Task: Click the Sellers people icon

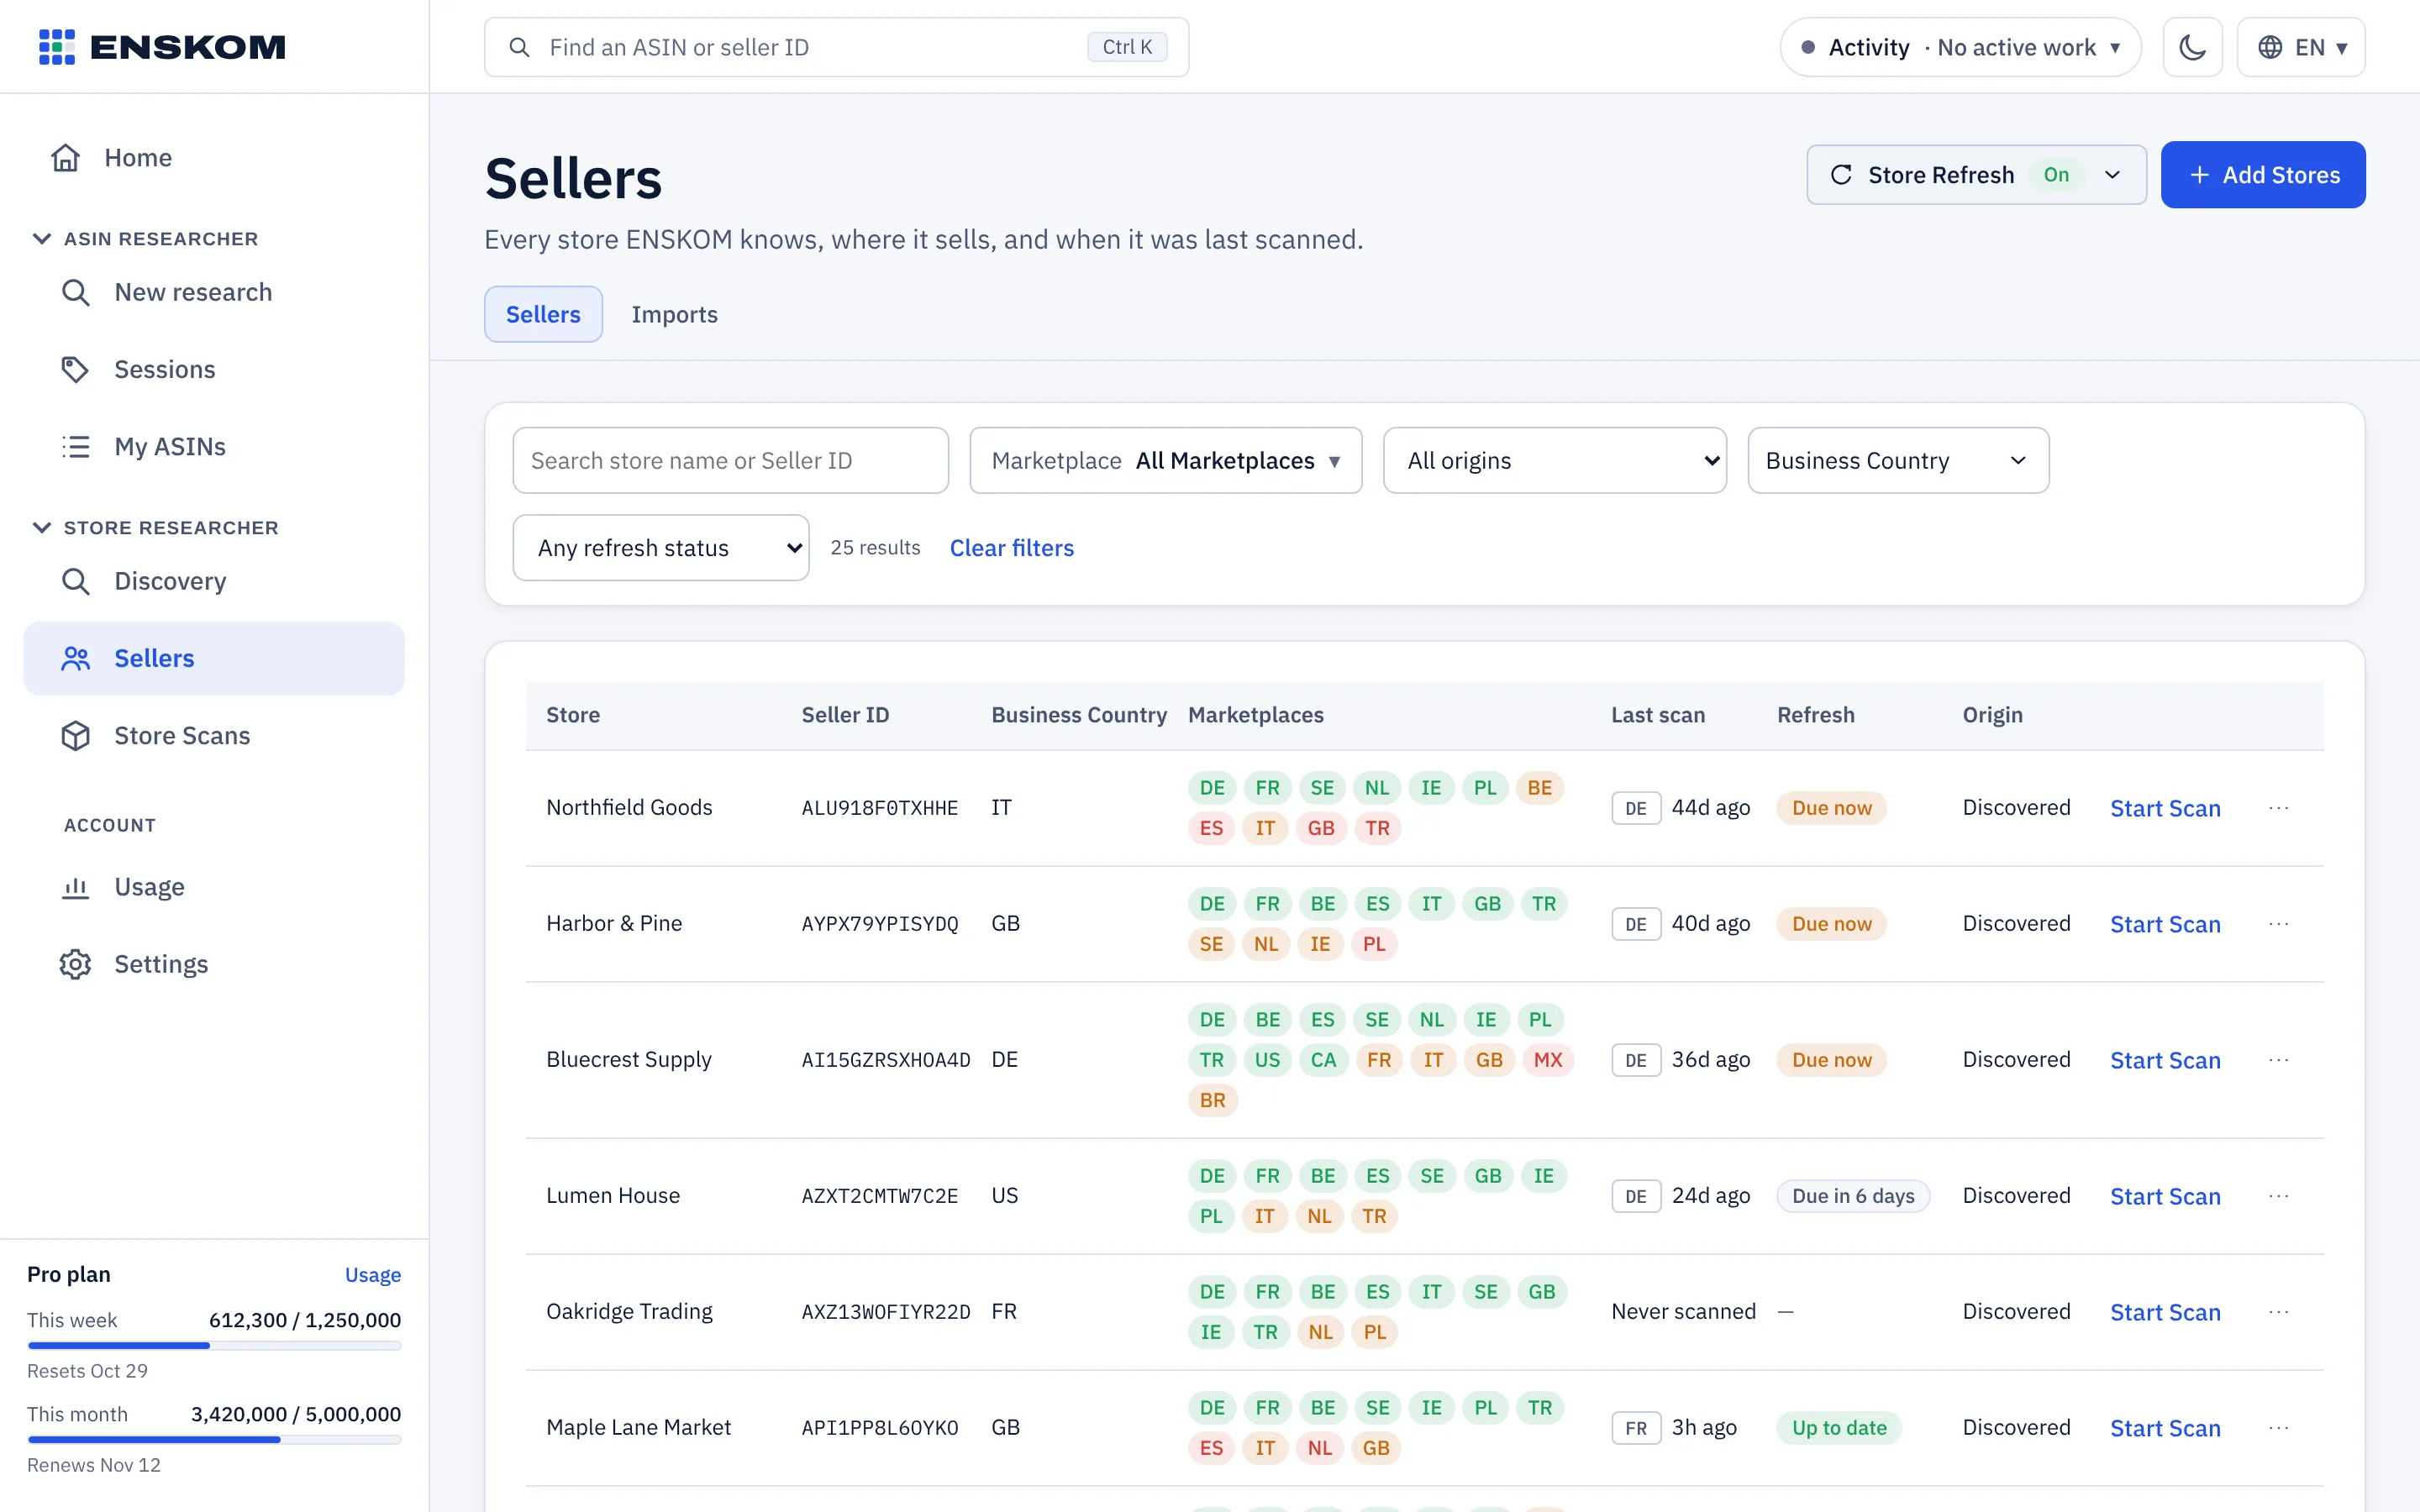Action: coord(76,658)
